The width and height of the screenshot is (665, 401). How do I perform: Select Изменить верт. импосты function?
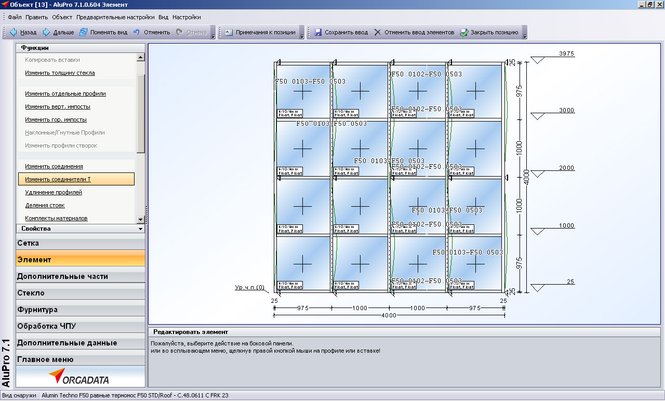pyautogui.click(x=57, y=107)
